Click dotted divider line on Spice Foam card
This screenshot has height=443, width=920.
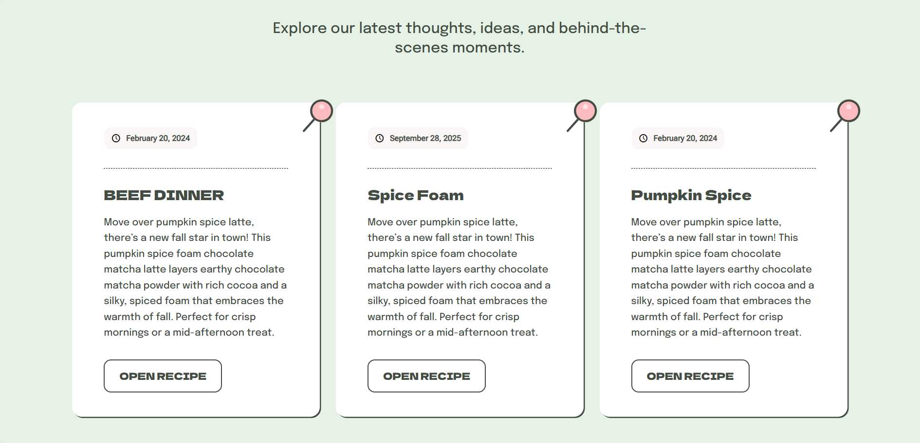click(x=460, y=168)
